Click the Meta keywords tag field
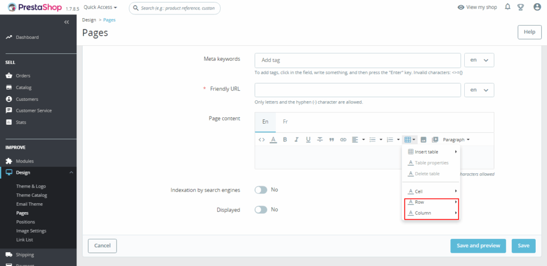This screenshot has width=547, height=266. [357, 60]
